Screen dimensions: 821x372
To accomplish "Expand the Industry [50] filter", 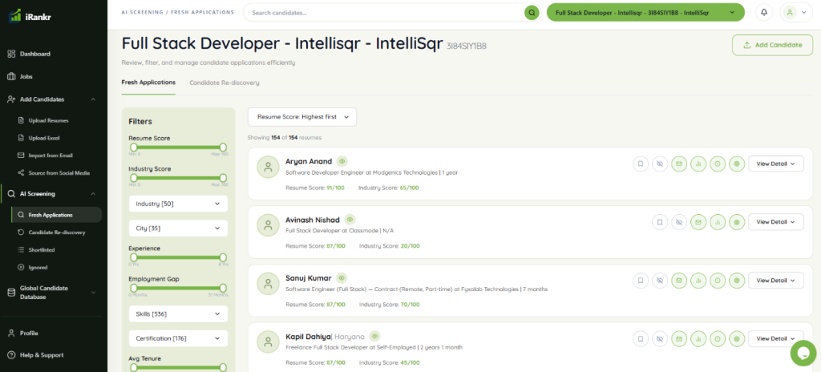I will 178,204.
